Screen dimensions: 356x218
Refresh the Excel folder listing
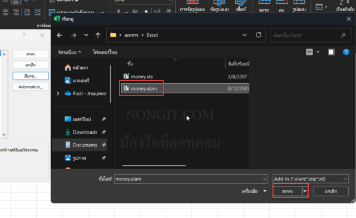pos(258,35)
